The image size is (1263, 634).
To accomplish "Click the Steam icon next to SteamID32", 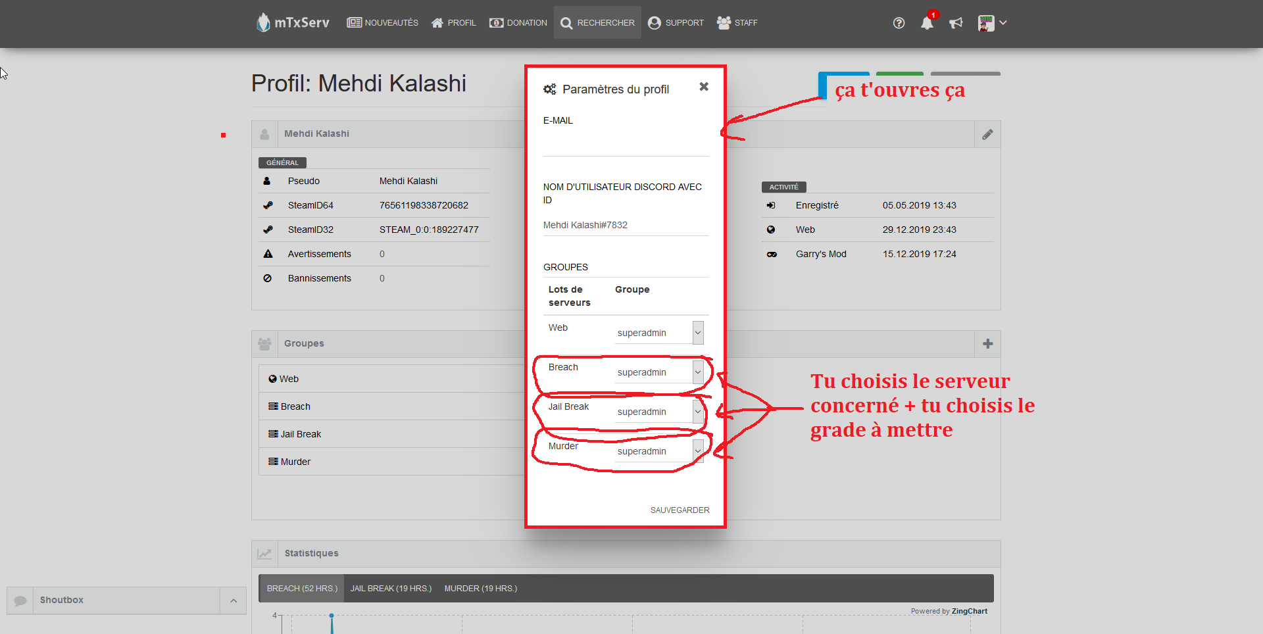I will (268, 230).
